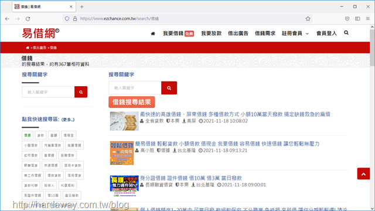Open the 借出廣告 menu item

(238, 33)
